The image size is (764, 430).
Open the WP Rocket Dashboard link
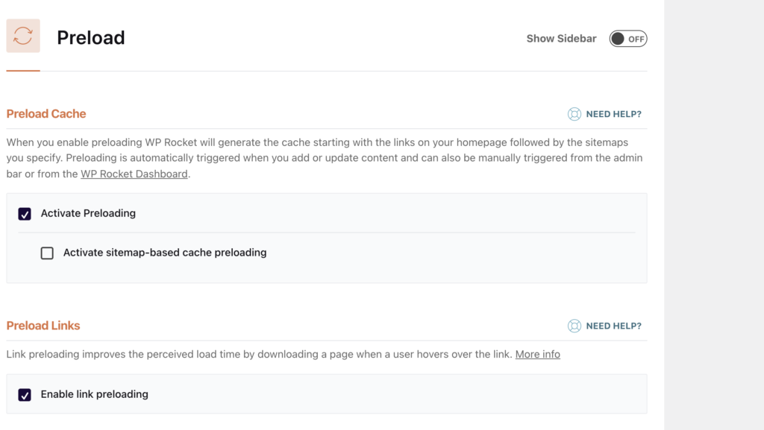point(134,174)
